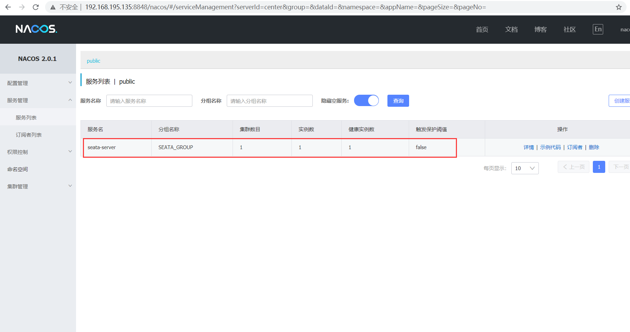The height and width of the screenshot is (332, 630).
Task: Click the 上一页 previous page button
Action: (574, 167)
